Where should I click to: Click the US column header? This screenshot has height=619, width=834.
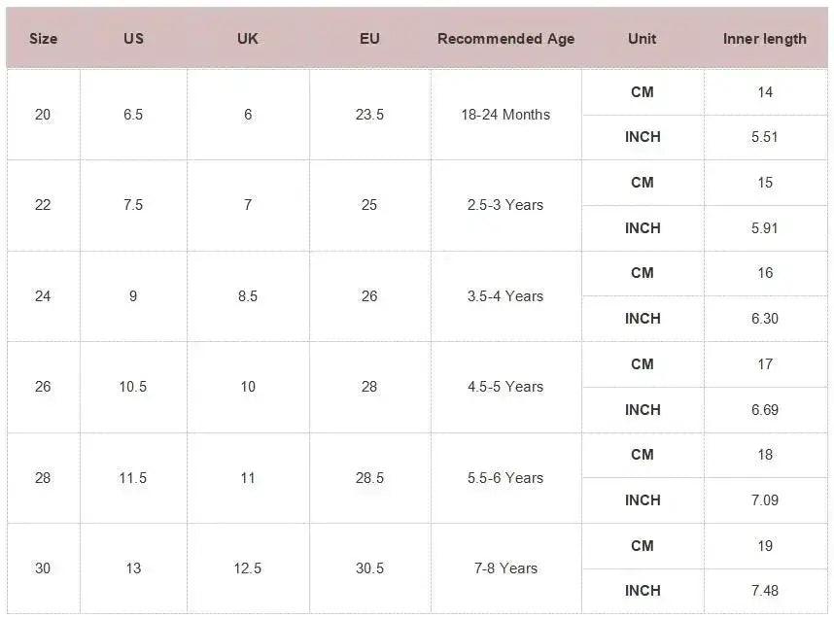(133, 39)
